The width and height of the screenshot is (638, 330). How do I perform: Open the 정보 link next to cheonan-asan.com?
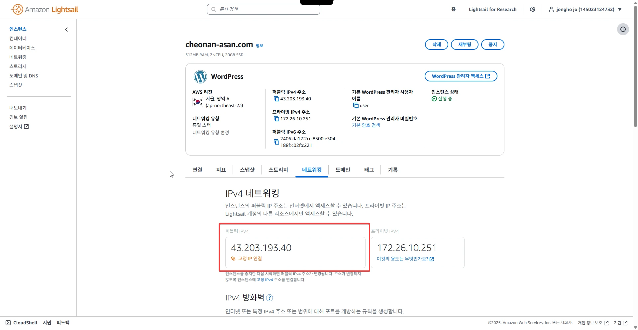[x=259, y=46]
